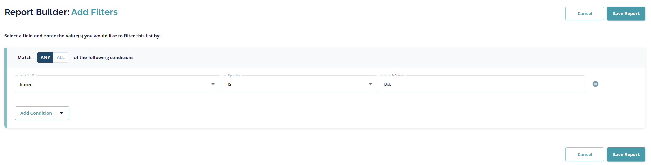Expand the Add Condition caret arrow

[x=61, y=113]
